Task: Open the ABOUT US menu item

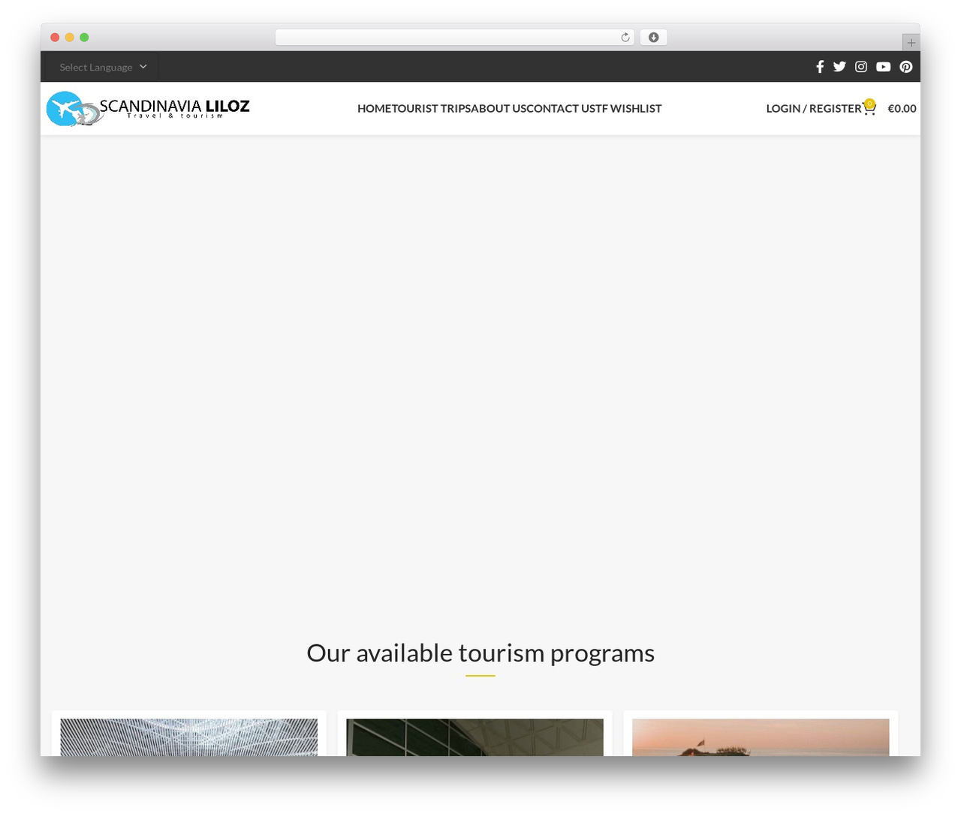Action: click(499, 108)
